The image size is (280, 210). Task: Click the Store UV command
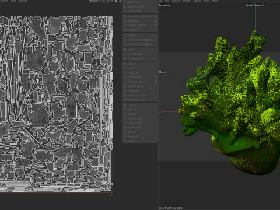140,132
